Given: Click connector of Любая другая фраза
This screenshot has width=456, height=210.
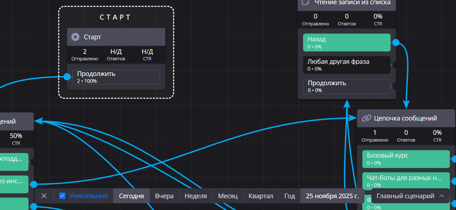Looking at the screenshot, I should click(395, 65).
